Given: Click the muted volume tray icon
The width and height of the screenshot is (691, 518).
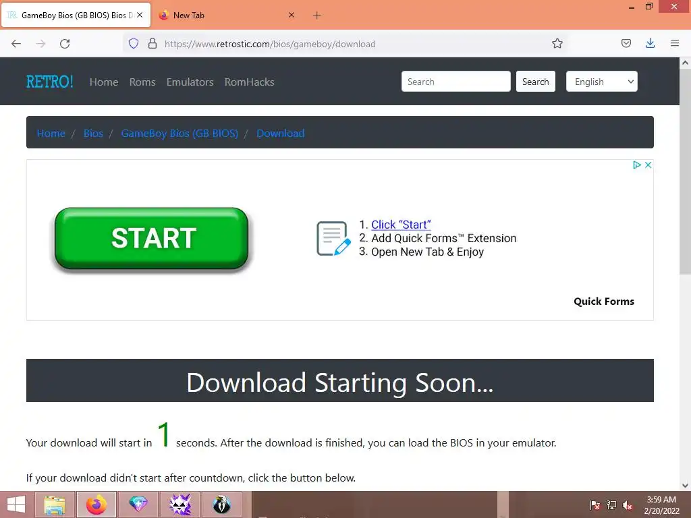Looking at the screenshot, I should pyautogui.click(x=628, y=505).
